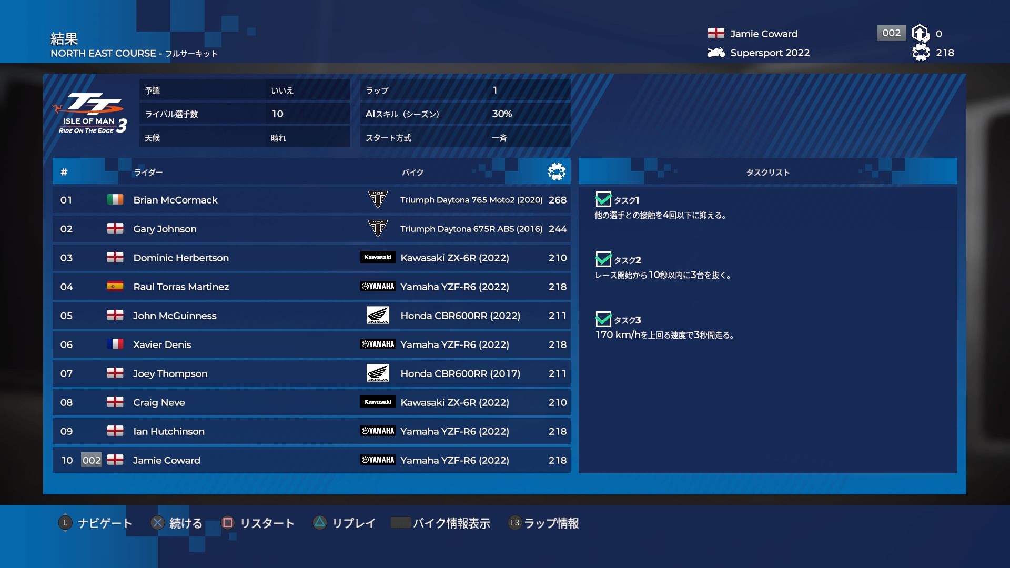Click the Honda wing logo for John McGuinness

[378, 315]
